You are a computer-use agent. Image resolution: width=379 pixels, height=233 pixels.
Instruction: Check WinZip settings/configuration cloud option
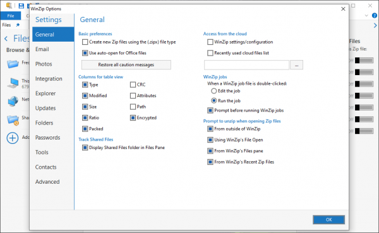pos(210,42)
